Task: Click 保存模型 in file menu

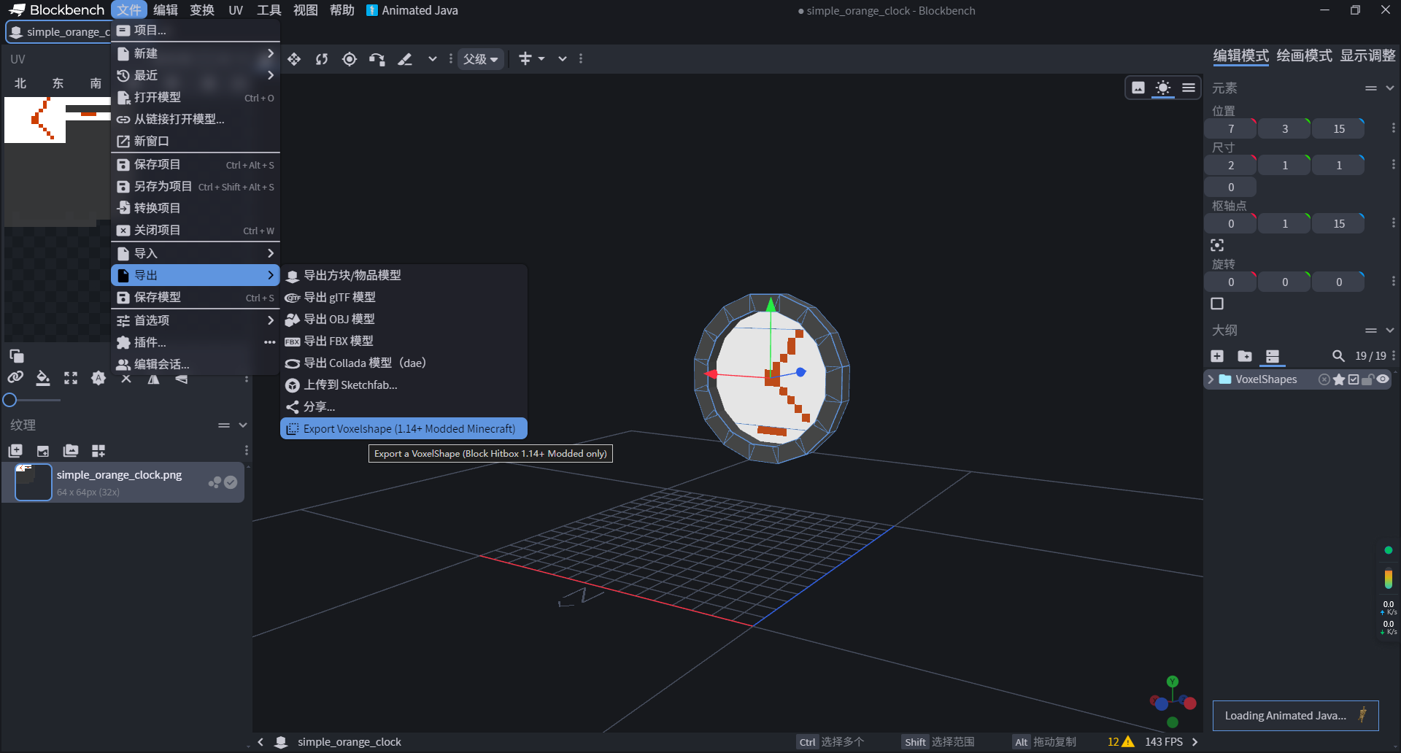Action: pyautogui.click(x=196, y=297)
